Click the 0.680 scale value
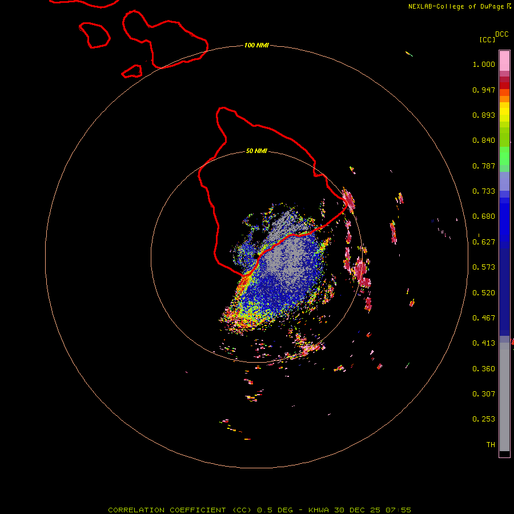 click(484, 216)
